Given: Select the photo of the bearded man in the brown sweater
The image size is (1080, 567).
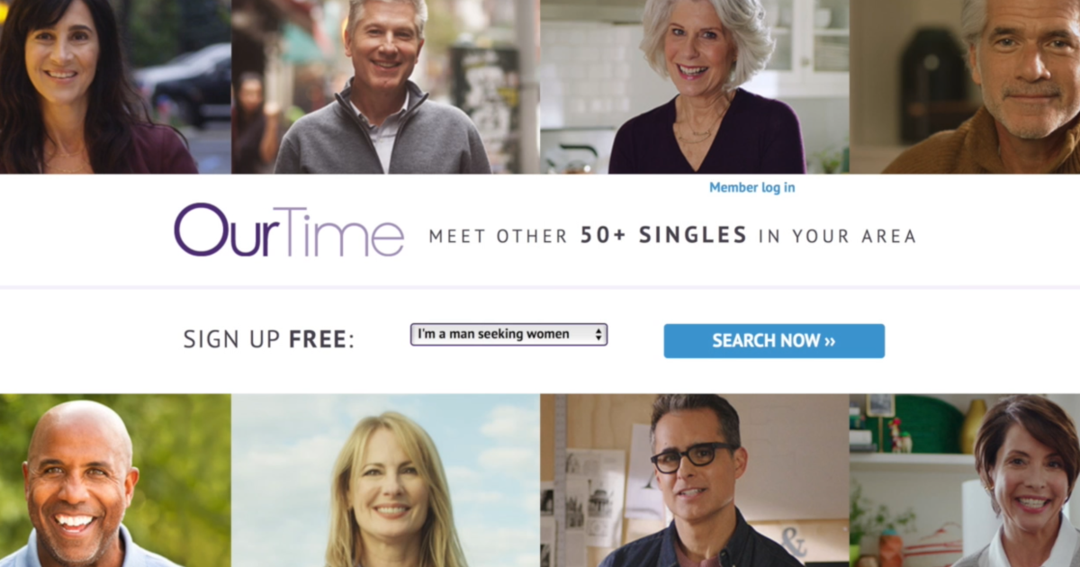Looking at the screenshot, I should coord(965,86).
